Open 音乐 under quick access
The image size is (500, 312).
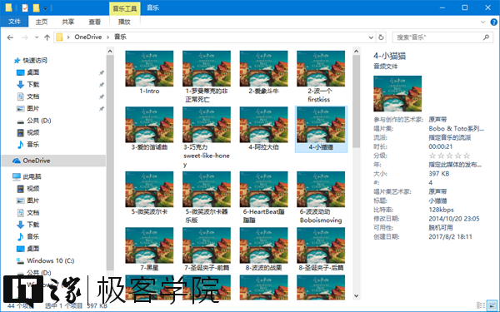[x=32, y=145]
